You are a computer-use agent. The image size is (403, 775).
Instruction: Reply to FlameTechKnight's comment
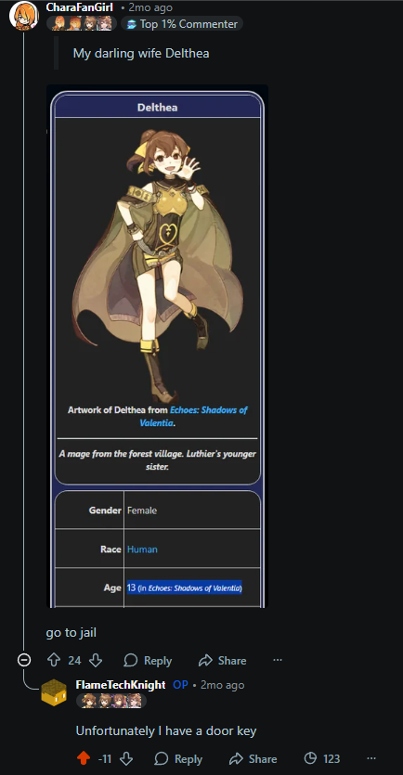(x=178, y=758)
